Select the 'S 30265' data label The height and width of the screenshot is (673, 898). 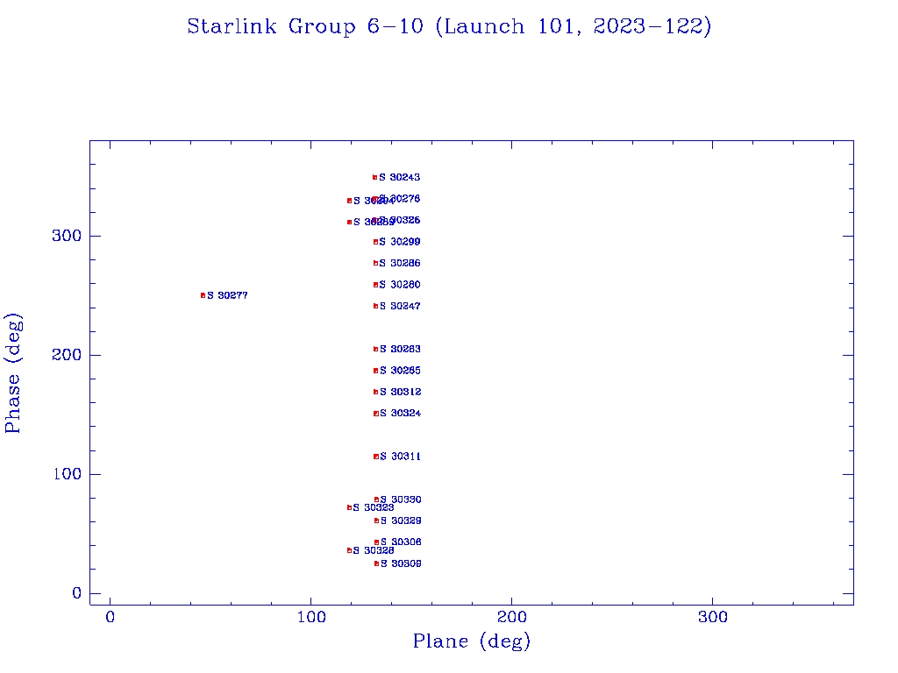click(x=400, y=371)
